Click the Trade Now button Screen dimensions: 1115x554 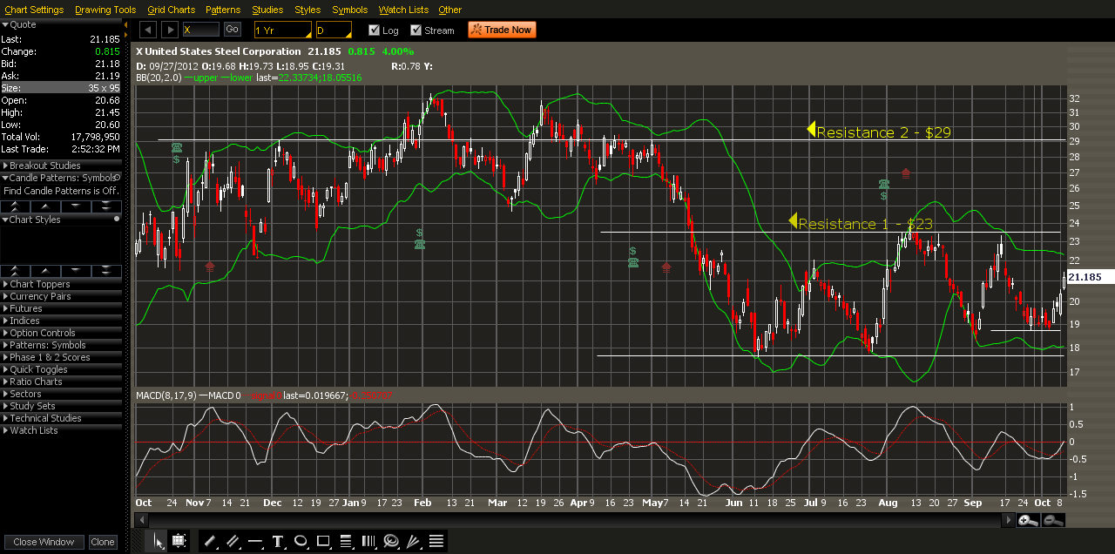pos(502,30)
